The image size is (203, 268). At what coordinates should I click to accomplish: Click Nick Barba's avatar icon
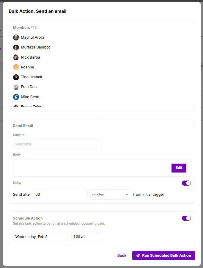coord(16,57)
